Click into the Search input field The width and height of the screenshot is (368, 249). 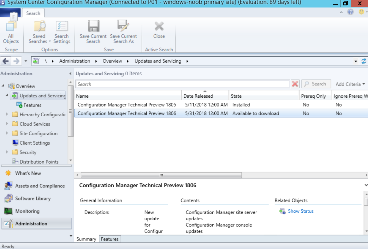[x=183, y=84]
